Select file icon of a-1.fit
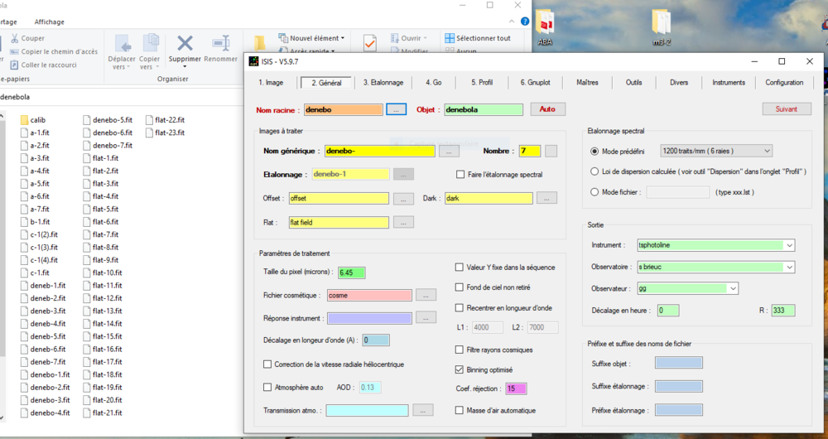 coord(24,133)
